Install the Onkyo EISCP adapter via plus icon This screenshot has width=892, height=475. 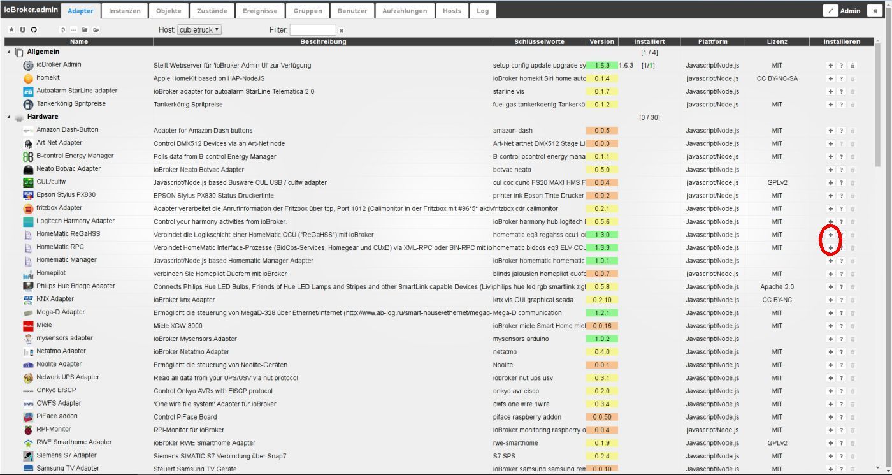(831, 391)
